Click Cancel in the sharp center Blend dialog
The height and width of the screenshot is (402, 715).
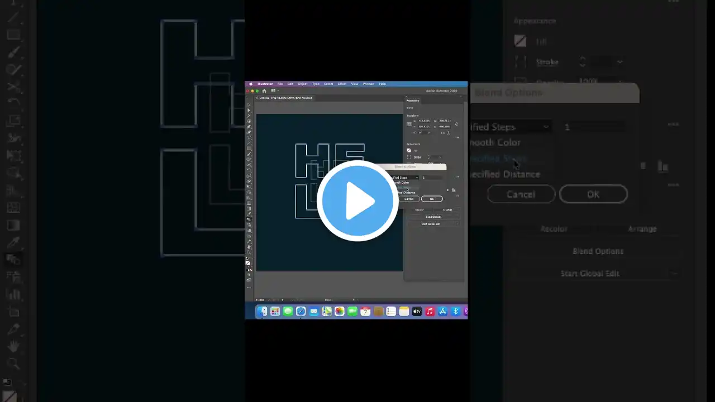click(409, 199)
